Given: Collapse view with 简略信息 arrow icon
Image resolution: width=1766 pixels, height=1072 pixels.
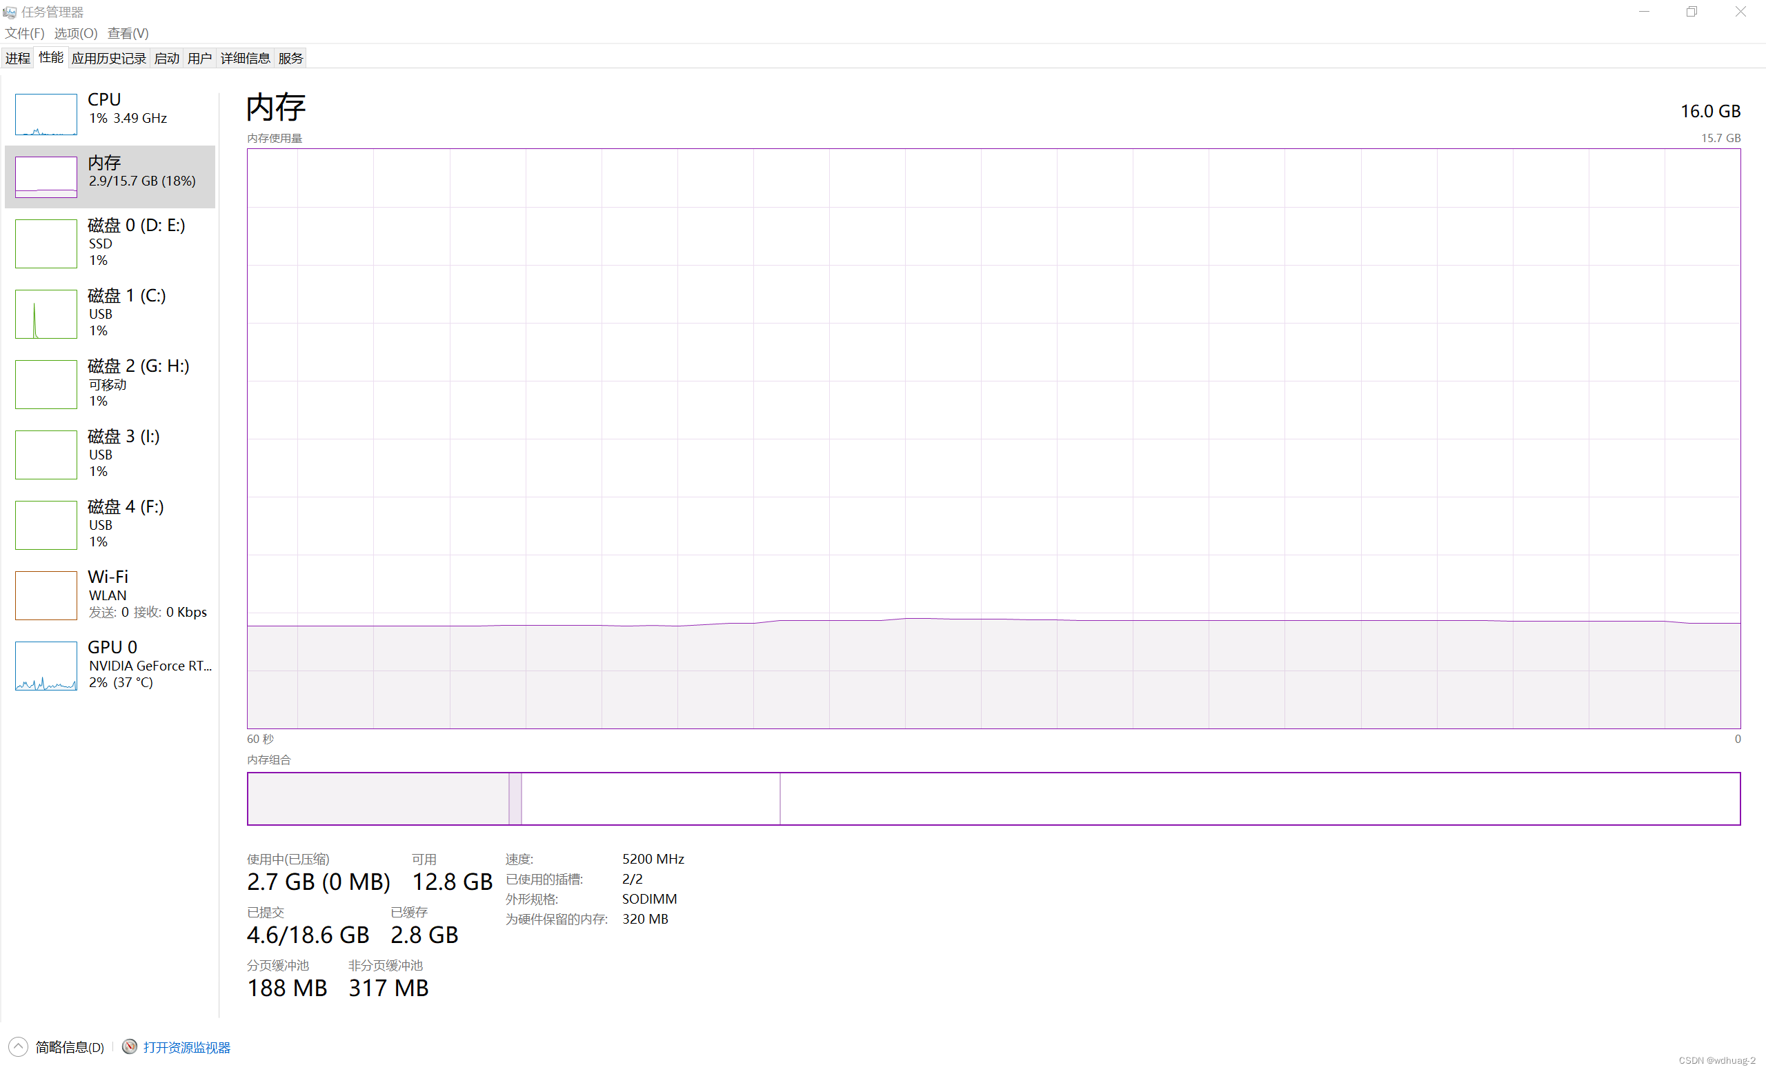Looking at the screenshot, I should pyautogui.click(x=19, y=1047).
